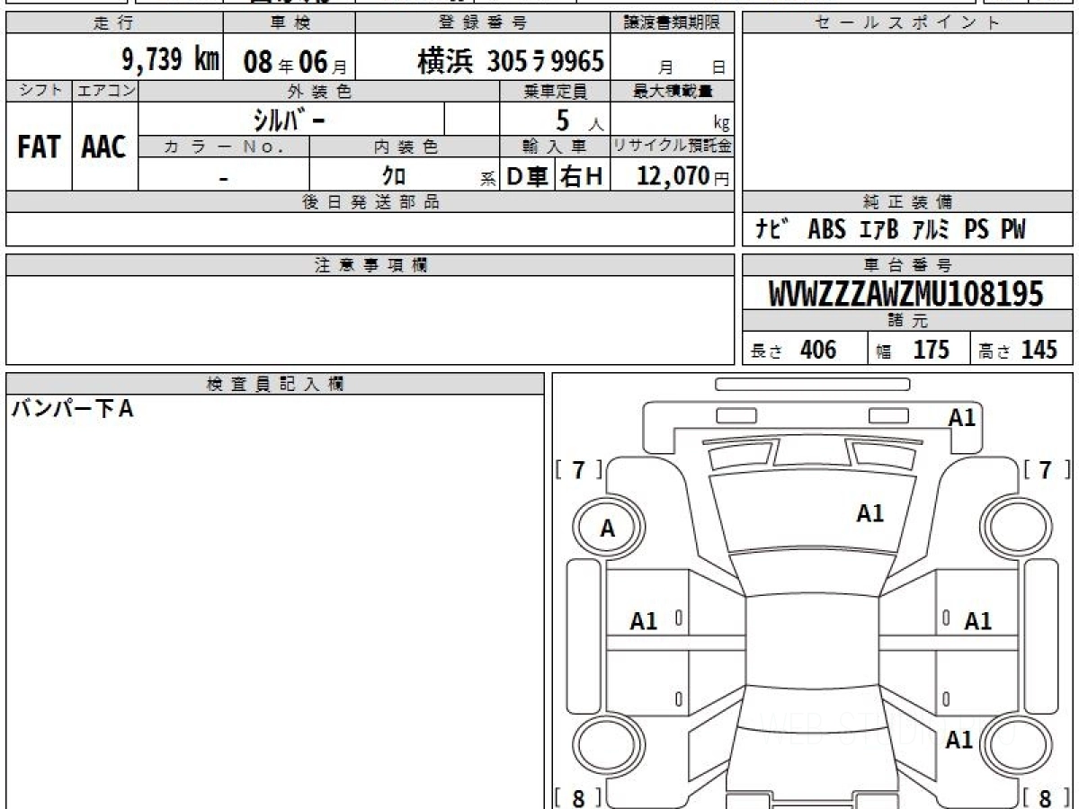Screen dimensions: 1079x809
Task: Click the 後日発送部品 header bar
Action: [x=370, y=201]
